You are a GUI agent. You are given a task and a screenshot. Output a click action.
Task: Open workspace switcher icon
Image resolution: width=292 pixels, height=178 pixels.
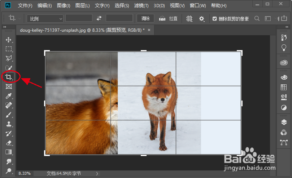(268, 18)
